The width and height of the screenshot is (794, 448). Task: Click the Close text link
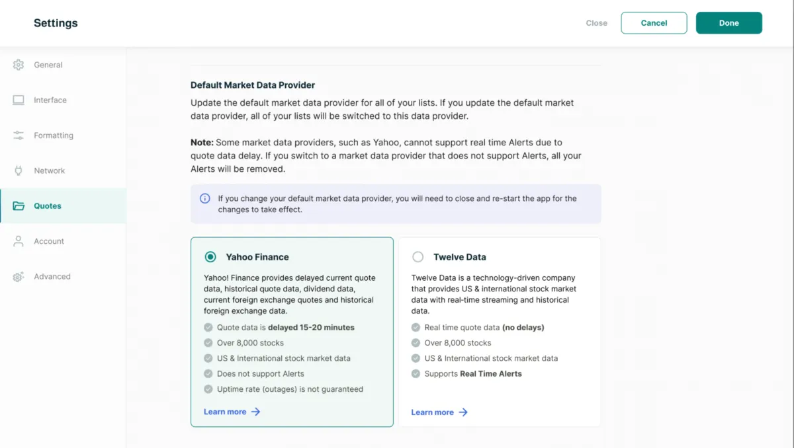click(x=596, y=23)
